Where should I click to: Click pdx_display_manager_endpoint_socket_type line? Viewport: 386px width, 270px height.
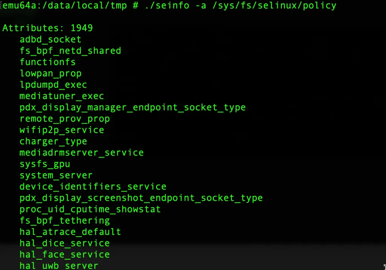coord(132,107)
